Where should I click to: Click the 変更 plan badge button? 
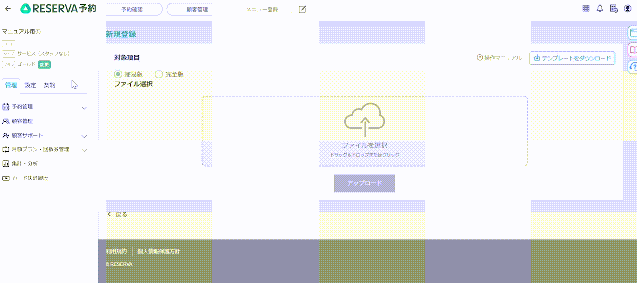click(44, 64)
